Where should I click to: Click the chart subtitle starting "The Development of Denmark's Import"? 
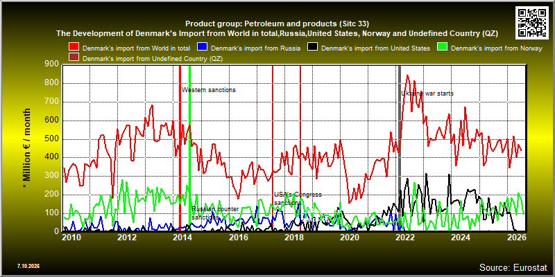click(x=277, y=33)
